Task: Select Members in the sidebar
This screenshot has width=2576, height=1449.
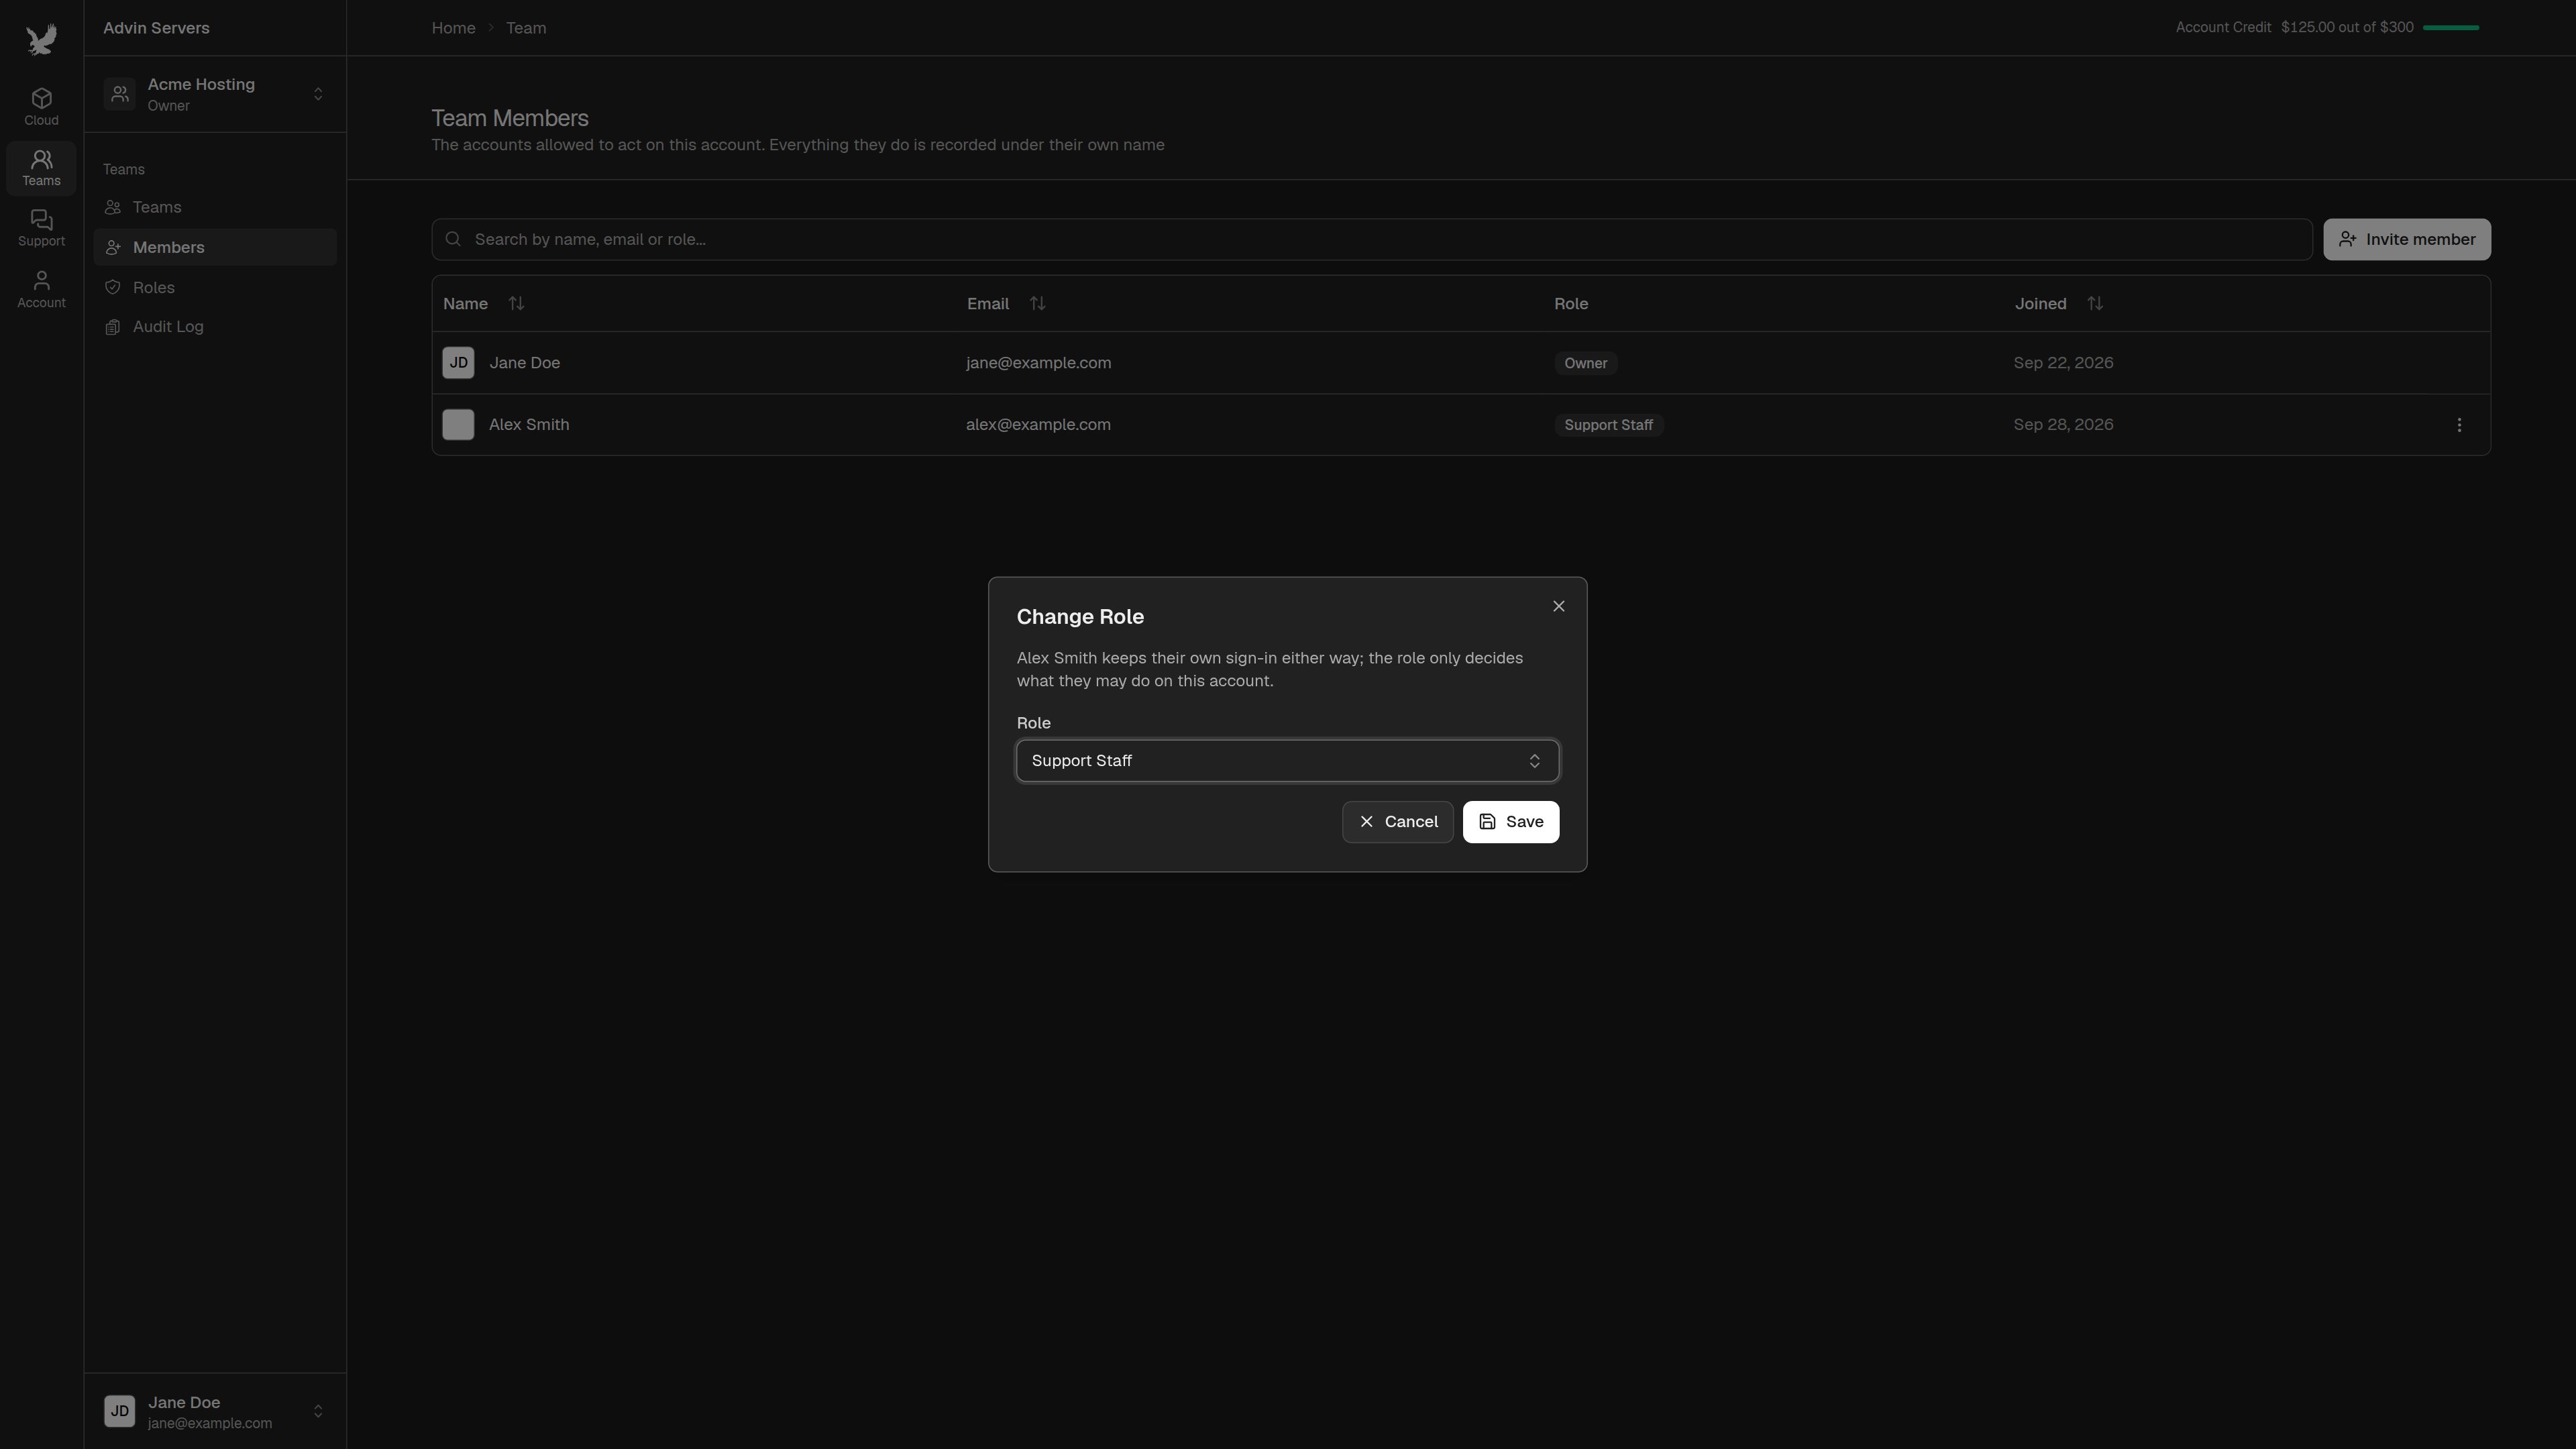Action: click(215, 247)
